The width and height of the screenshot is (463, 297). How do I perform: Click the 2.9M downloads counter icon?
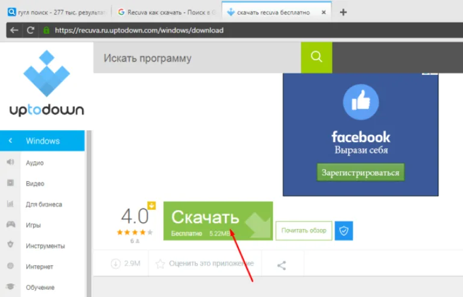[116, 263]
